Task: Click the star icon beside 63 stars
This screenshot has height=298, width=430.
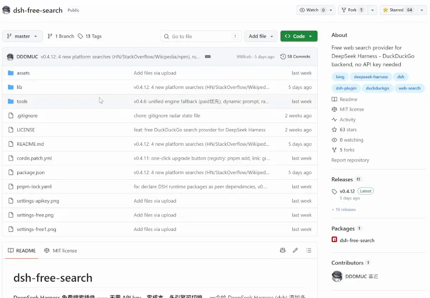Action: 334,129
